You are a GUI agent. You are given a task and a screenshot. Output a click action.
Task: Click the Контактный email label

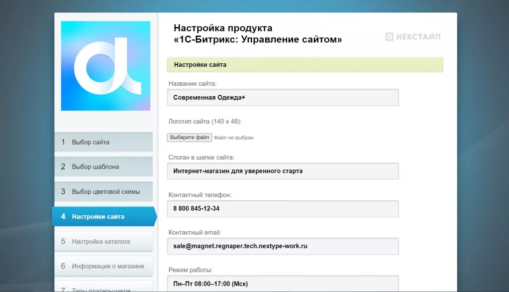coord(195,233)
